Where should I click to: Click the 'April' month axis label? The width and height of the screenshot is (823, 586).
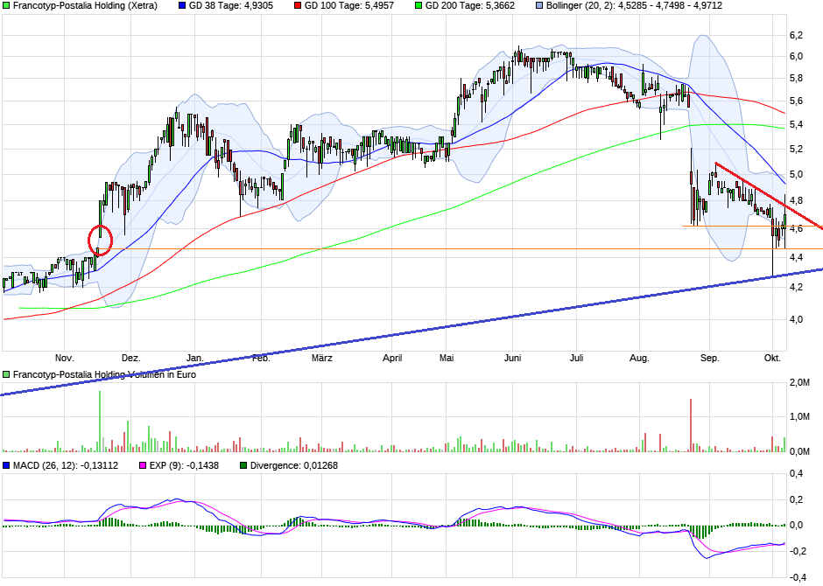click(392, 358)
